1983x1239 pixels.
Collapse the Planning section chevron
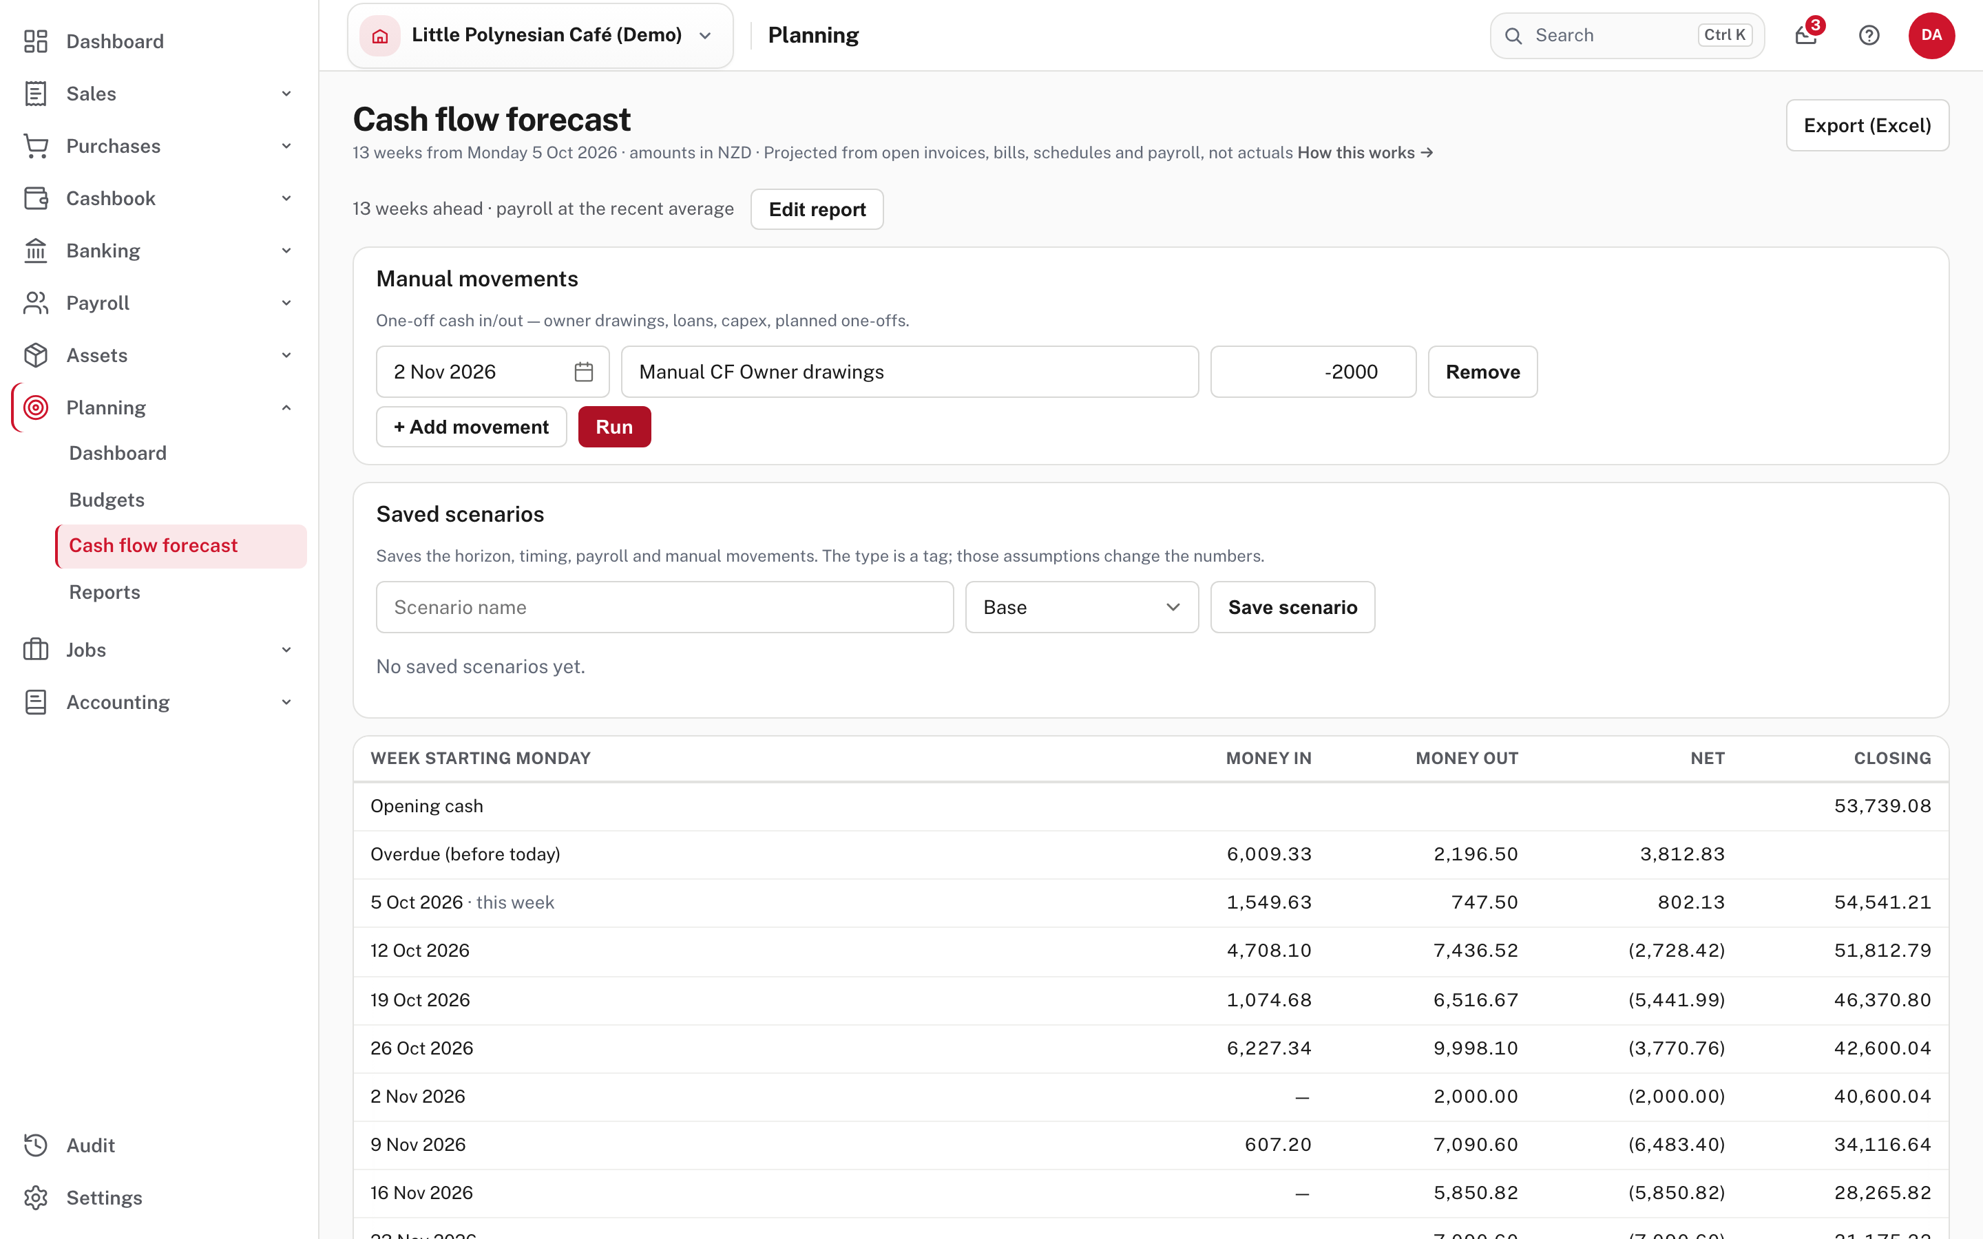pyautogui.click(x=286, y=407)
